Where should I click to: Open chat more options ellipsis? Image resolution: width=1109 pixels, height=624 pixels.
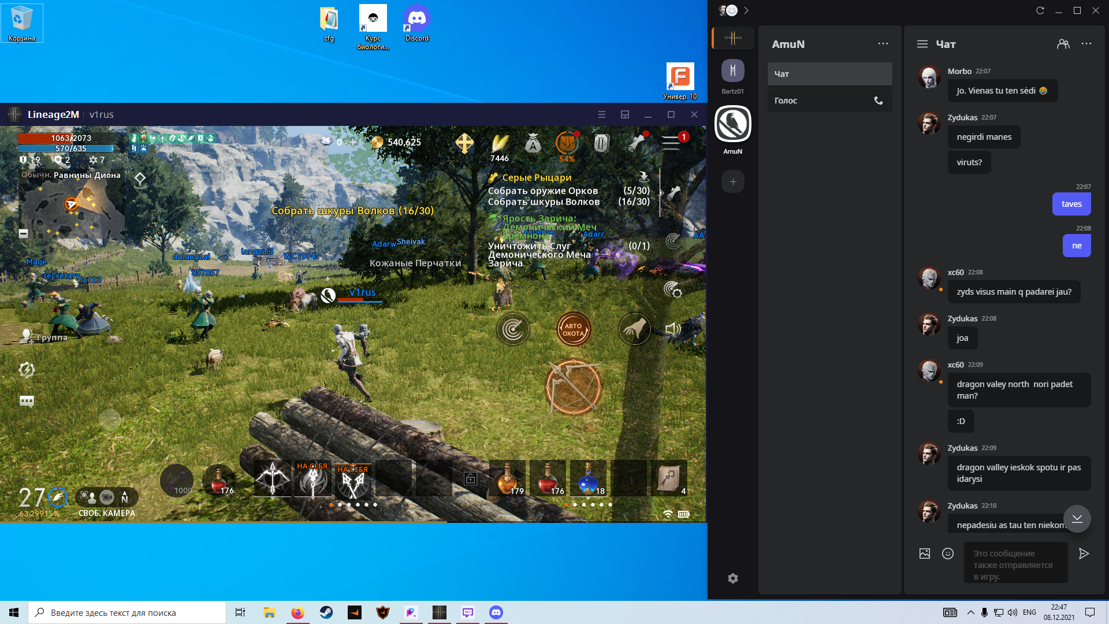(1086, 44)
